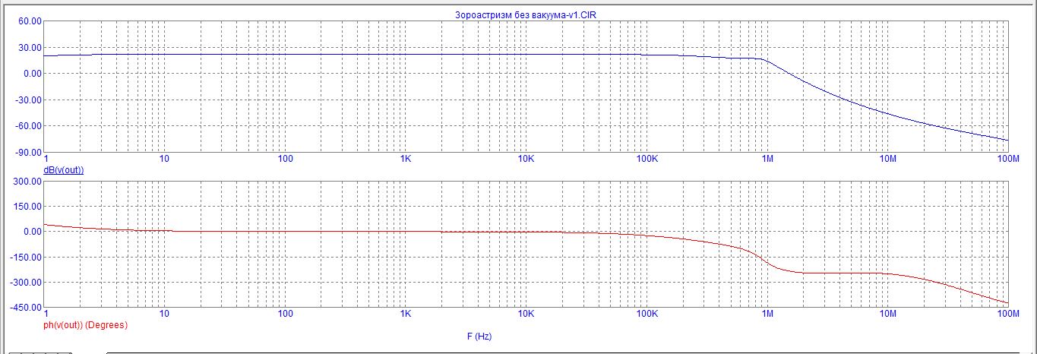This screenshot has height=354, width=1037.
Task: Click the 10 label under the phase plot
Action: 164,314
